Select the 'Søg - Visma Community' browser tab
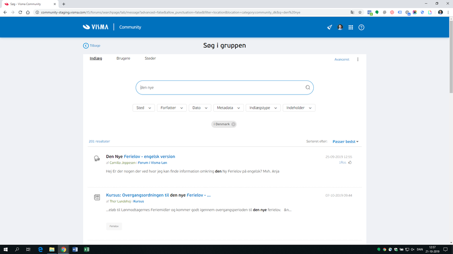The width and height of the screenshot is (453, 254). 29,4
